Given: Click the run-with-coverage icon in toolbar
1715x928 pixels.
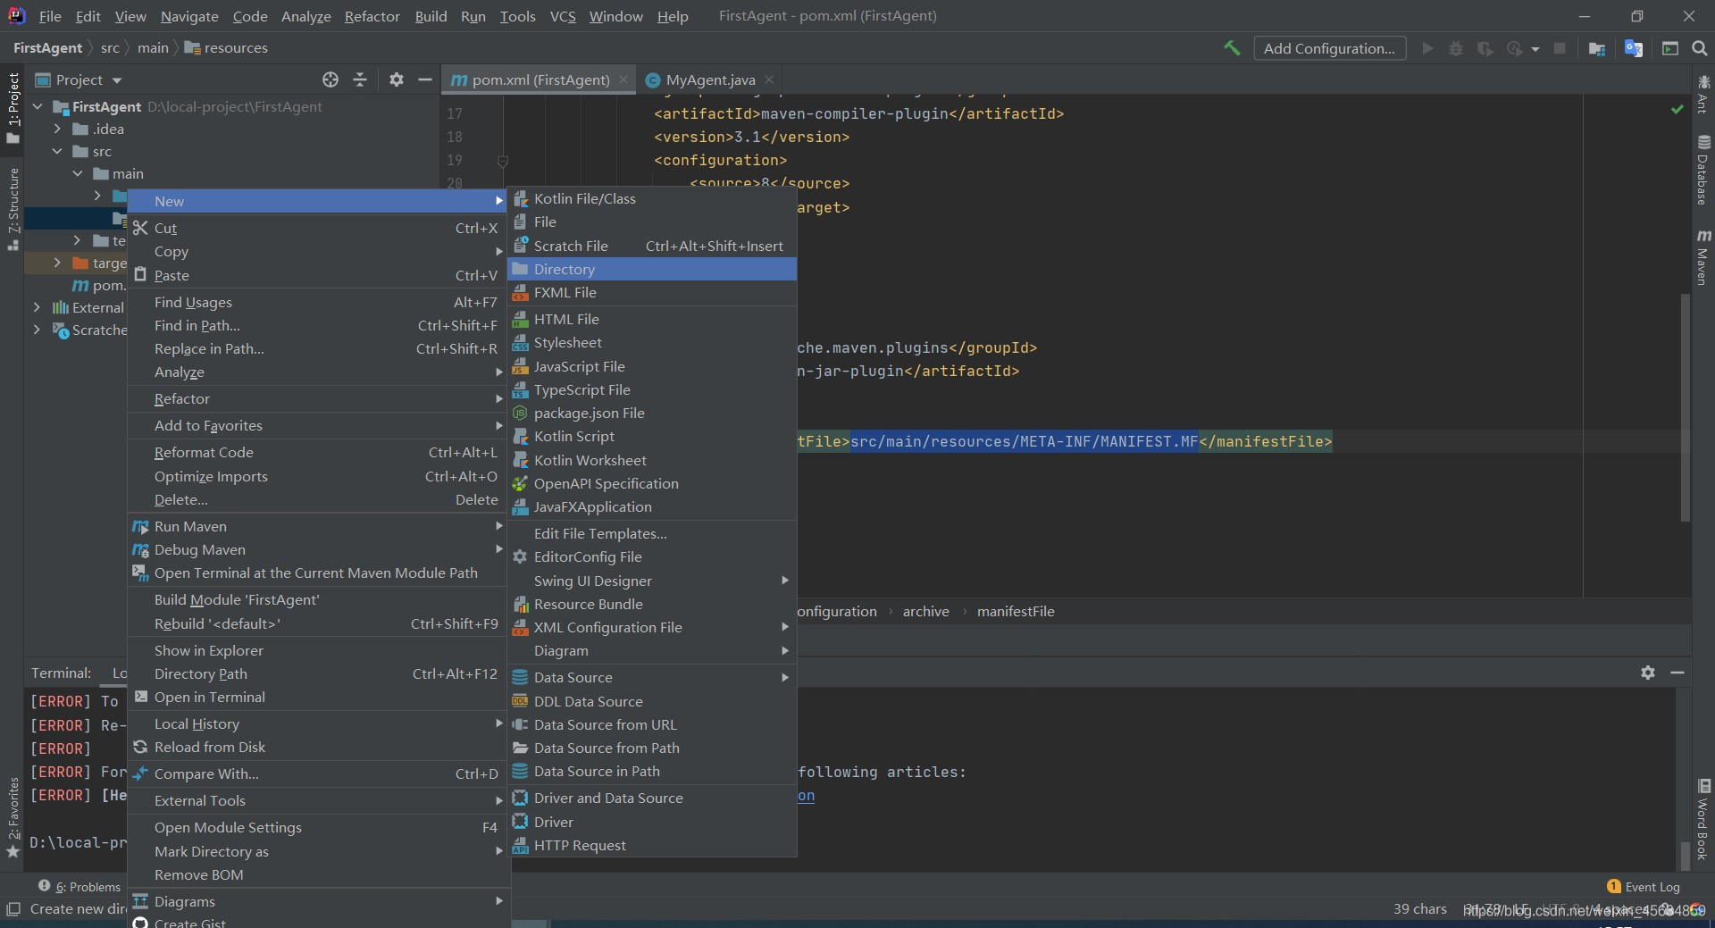Looking at the screenshot, I should (x=1485, y=48).
